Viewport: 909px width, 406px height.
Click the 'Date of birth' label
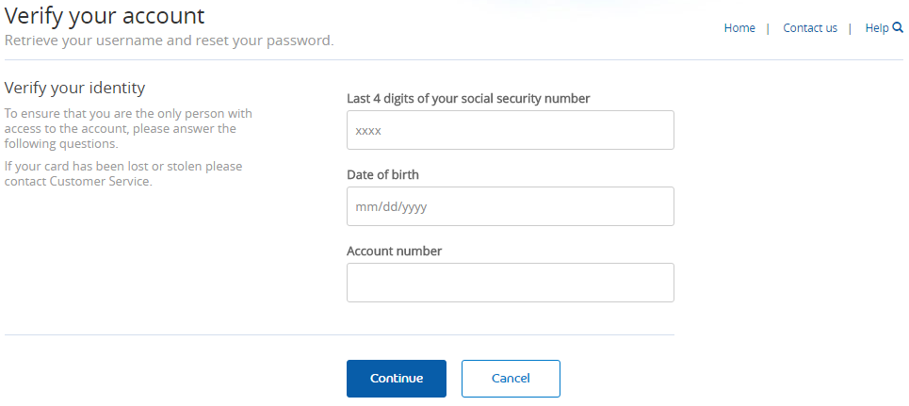pyautogui.click(x=382, y=174)
